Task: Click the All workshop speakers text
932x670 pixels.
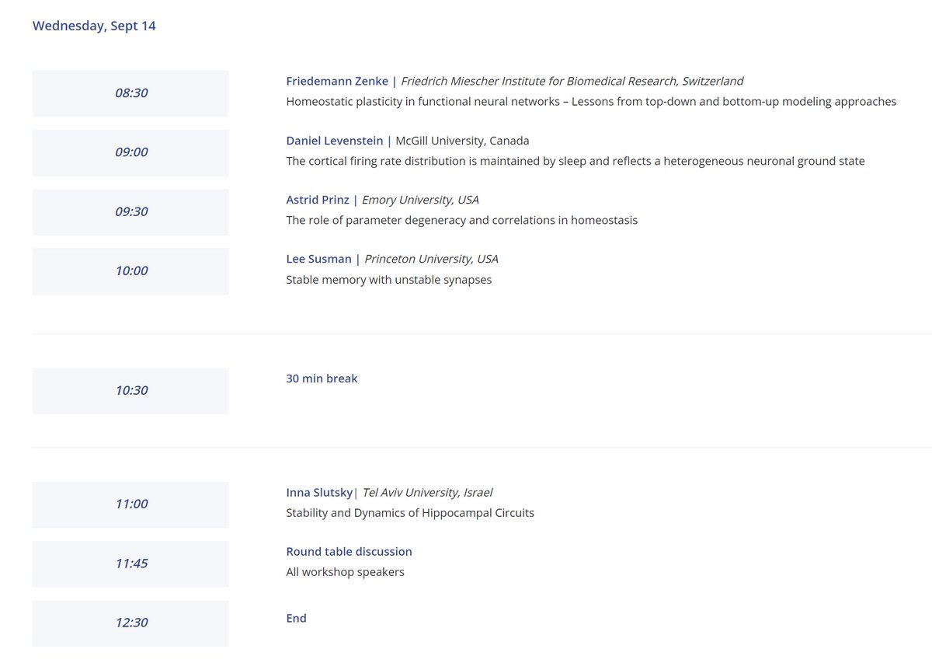Action: [x=345, y=571]
